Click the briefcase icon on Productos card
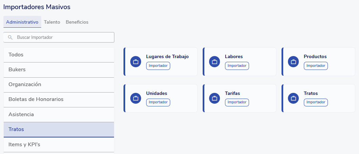 pos(293,61)
